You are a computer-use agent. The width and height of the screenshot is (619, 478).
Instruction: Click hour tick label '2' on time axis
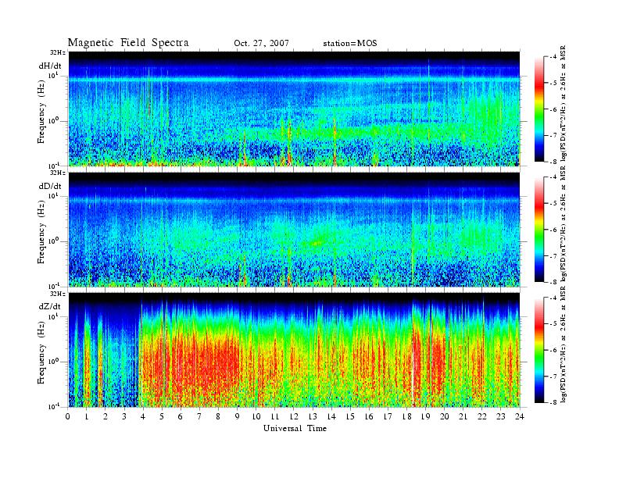[106, 416]
